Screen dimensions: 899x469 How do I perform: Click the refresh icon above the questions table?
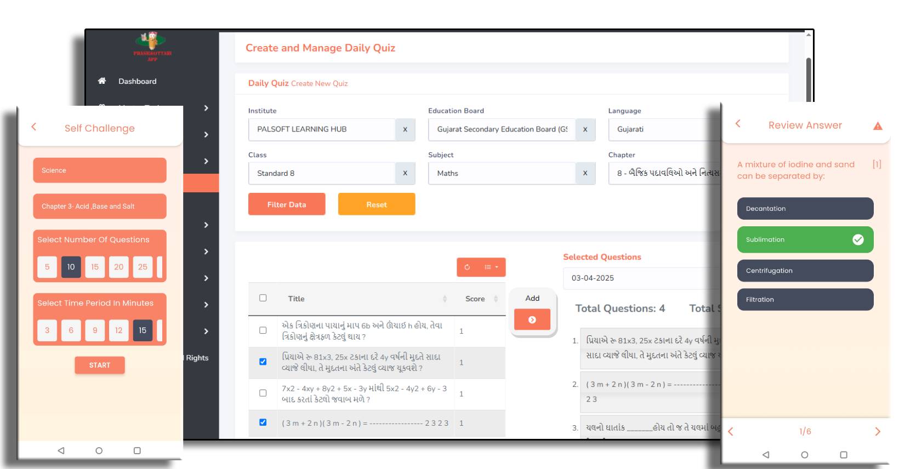click(467, 267)
